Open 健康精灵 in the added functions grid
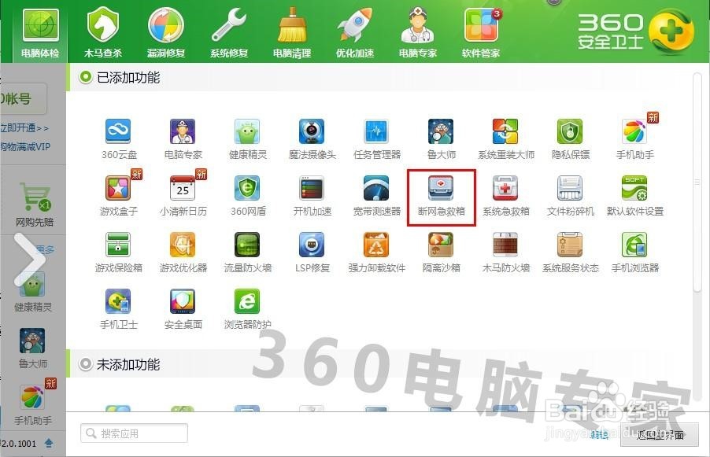Screen dimensions: 710x457 pos(248,138)
